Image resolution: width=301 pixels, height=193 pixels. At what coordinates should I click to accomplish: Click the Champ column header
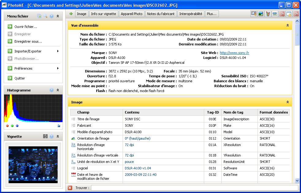coord(97,112)
